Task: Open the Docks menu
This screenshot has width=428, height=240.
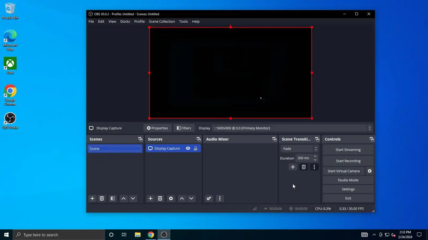Action: [x=125, y=21]
